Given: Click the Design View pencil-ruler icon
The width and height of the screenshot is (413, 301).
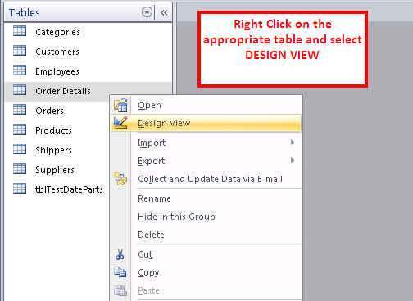Looking at the screenshot, I should click(120, 123).
